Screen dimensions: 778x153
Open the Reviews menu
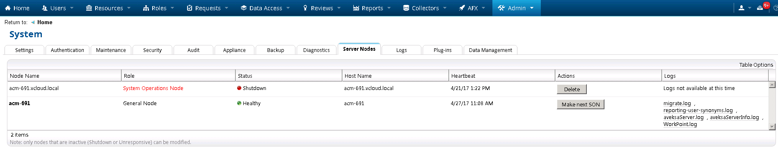322,8
